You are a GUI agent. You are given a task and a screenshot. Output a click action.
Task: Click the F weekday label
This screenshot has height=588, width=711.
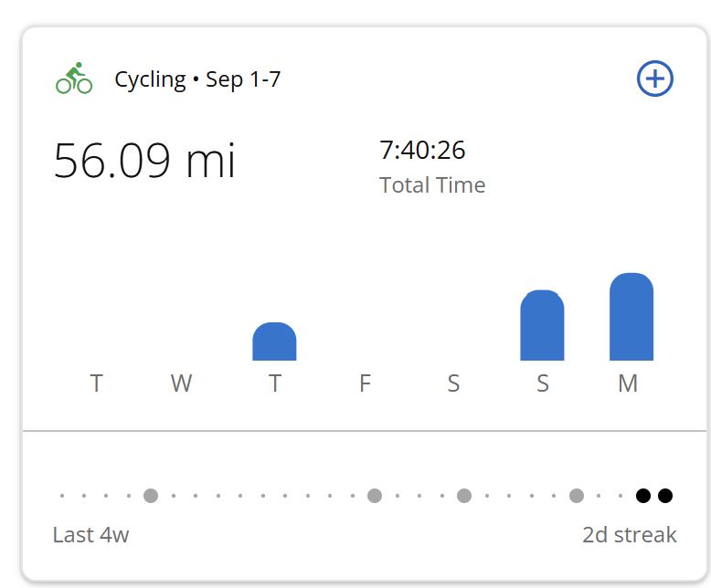pos(365,383)
